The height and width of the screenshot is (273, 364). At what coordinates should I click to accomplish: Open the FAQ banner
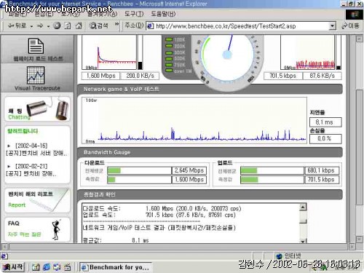36,229
